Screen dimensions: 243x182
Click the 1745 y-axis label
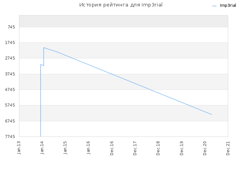click(x=10, y=42)
